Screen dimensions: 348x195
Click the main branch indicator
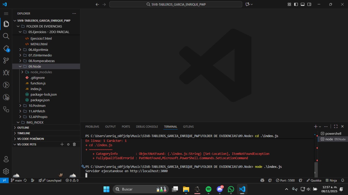(x=16, y=180)
